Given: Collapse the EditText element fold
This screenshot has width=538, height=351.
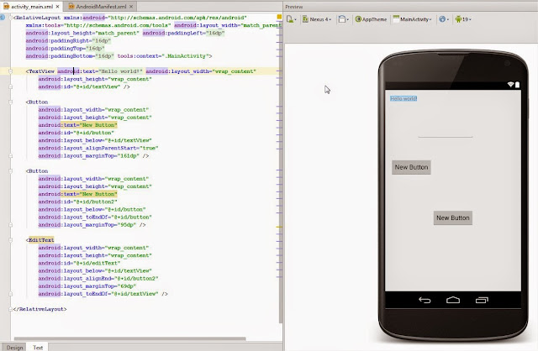Looking at the screenshot, I should [11, 240].
